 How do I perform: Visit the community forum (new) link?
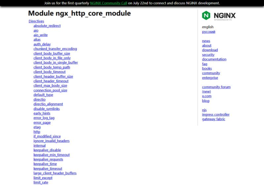coord(216,89)
